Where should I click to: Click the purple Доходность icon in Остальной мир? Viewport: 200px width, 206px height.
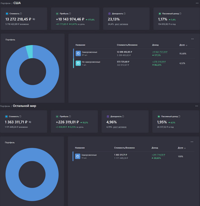(x=108, y=116)
